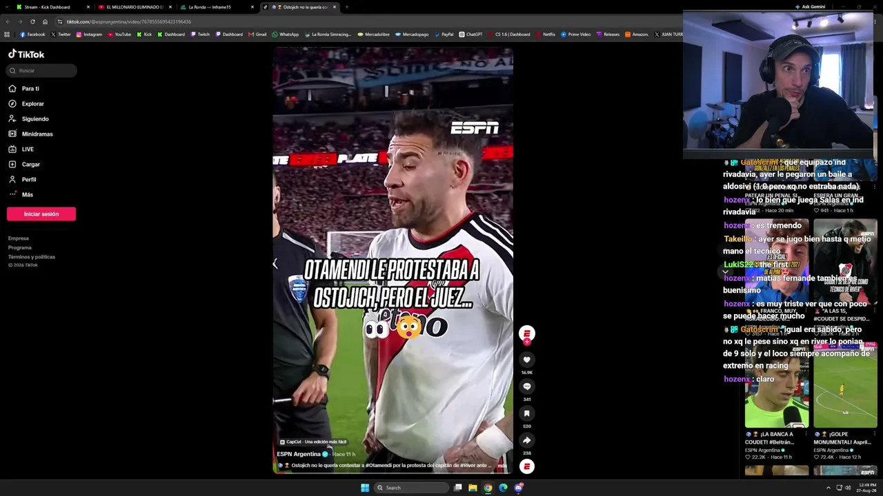Viewport: 883px width, 496px height.
Task: Click the browser home icon
Action: tap(45, 21)
